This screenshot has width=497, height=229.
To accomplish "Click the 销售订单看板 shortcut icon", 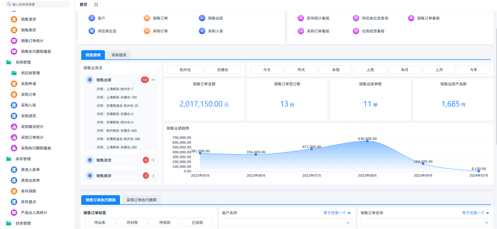I will pyautogui.click(x=411, y=18).
